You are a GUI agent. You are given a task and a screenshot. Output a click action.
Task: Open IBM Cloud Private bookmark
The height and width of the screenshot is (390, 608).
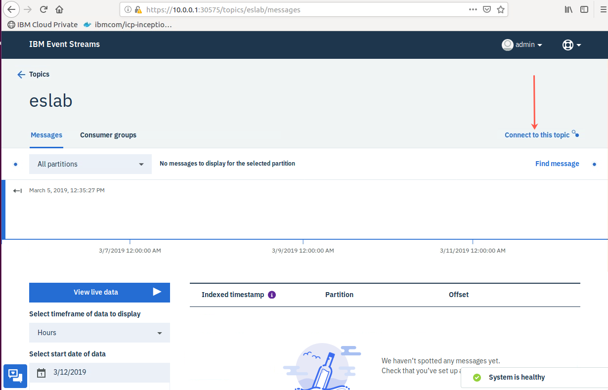point(43,24)
